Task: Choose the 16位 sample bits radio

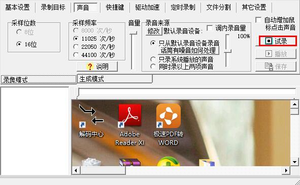Action: (19, 44)
